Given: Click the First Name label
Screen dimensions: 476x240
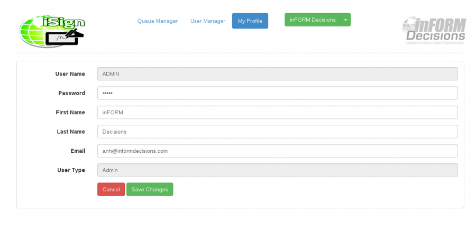Looking at the screenshot, I should (70, 113).
